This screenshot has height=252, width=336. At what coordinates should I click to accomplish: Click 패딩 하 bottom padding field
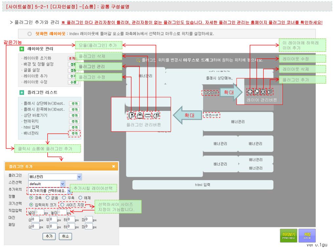[71, 226]
